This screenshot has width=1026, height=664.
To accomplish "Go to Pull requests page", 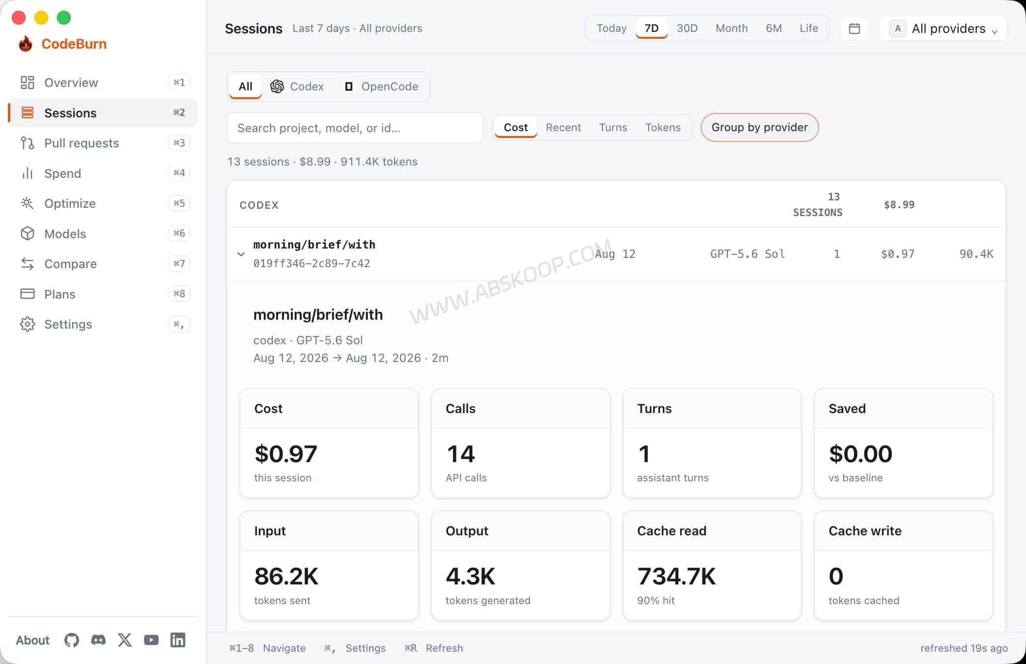I will tap(82, 143).
